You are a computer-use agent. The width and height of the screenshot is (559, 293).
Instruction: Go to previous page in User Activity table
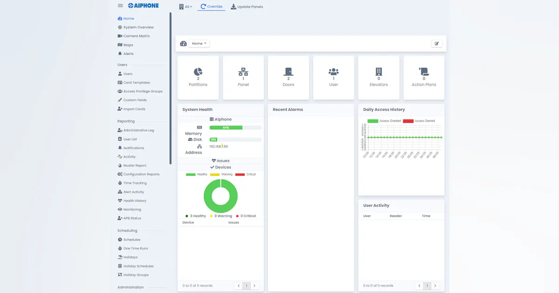click(420, 286)
